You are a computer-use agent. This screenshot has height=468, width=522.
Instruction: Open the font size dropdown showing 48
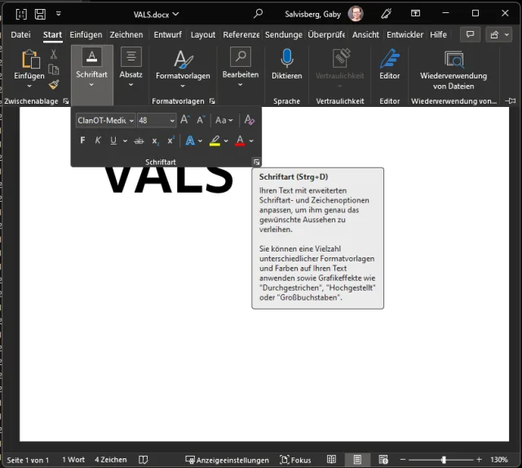point(172,121)
